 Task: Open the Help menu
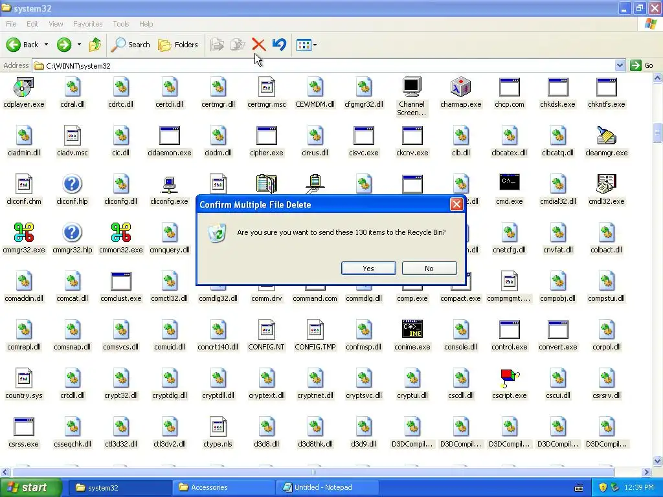click(146, 24)
